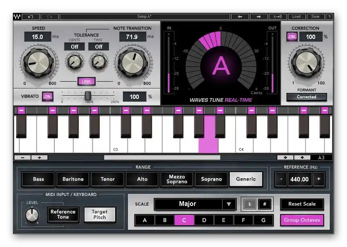Image resolution: width=347 pixels, height=247 pixels.
Task: Toggle Vibrato ON switch
Action: tap(48, 97)
